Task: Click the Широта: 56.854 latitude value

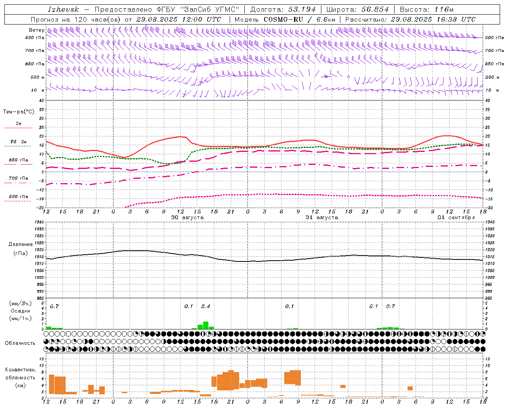Action: (x=358, y=9)
